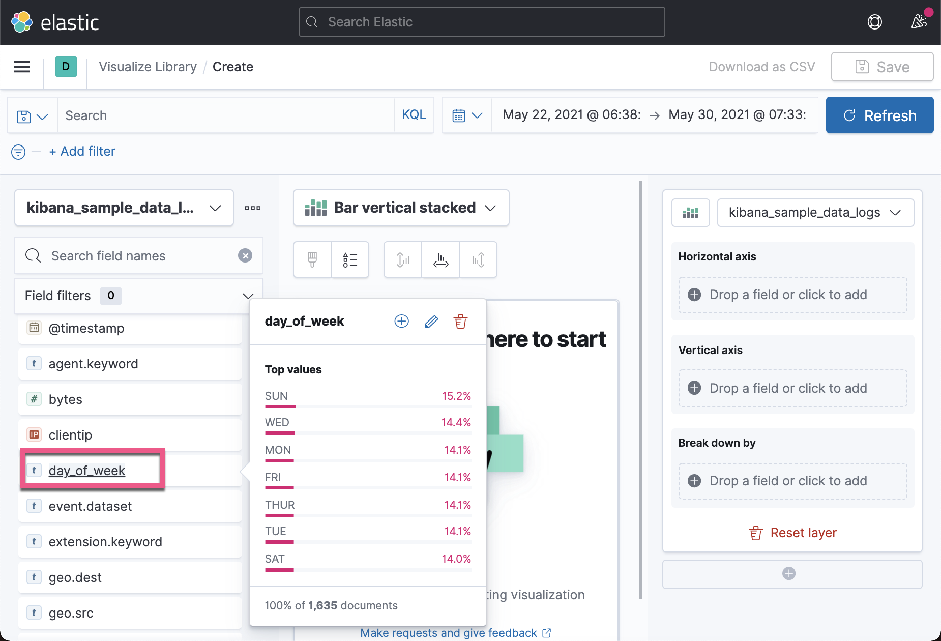The image size is (941, 641).
Task: Open the hamburger navigation menu
Action: (x=21, y=67)
